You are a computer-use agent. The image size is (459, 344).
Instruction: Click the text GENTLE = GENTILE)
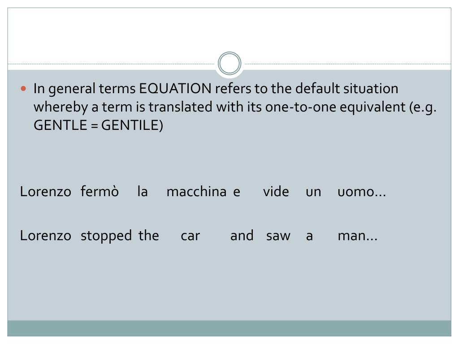[x=98, y=125]
